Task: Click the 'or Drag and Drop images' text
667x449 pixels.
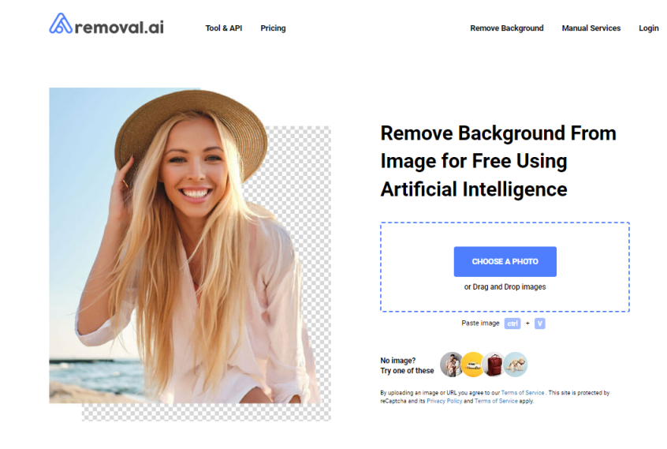Action: [x=505, y=287]
